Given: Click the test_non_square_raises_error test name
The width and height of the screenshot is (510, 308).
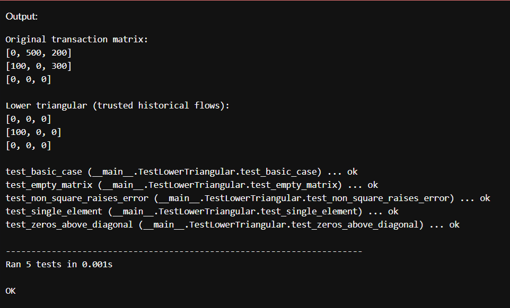Looking at the screenshot, I should (77, 198).
